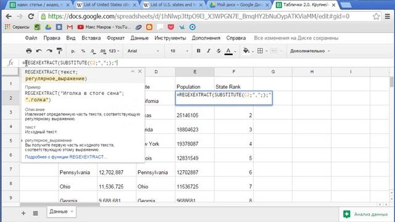Reload the page
This screenshot has width=395, height=222.
pos(31,17)
